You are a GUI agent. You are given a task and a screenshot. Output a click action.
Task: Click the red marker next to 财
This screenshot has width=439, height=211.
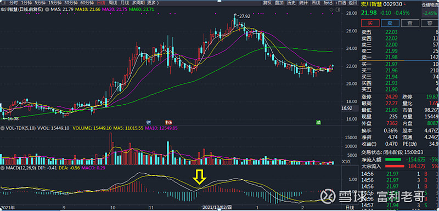coord(168,122)
